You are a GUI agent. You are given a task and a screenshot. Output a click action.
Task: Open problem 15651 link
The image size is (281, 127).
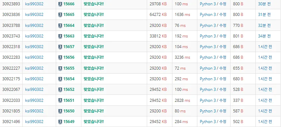tap(69, 100)
